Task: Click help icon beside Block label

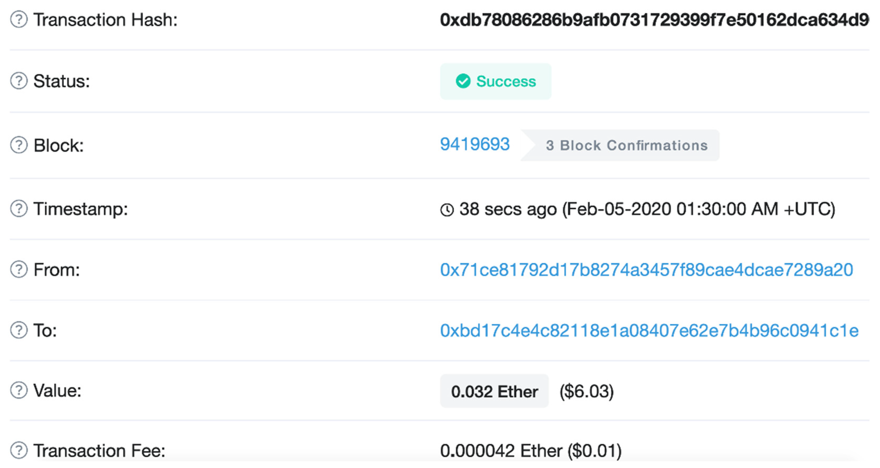Action: [x=19, y=145]
